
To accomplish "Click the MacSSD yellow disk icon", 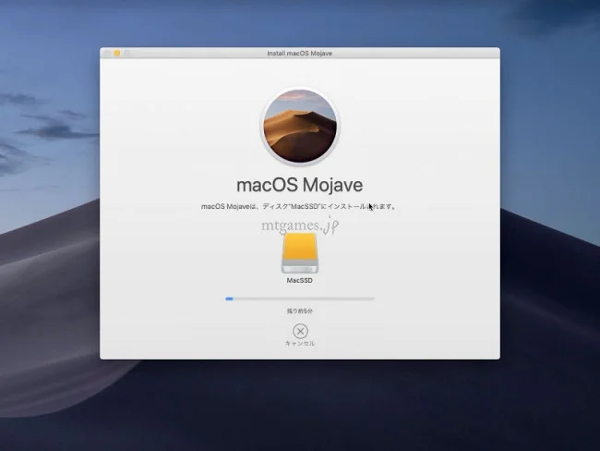I will click(x=300, y=253).
